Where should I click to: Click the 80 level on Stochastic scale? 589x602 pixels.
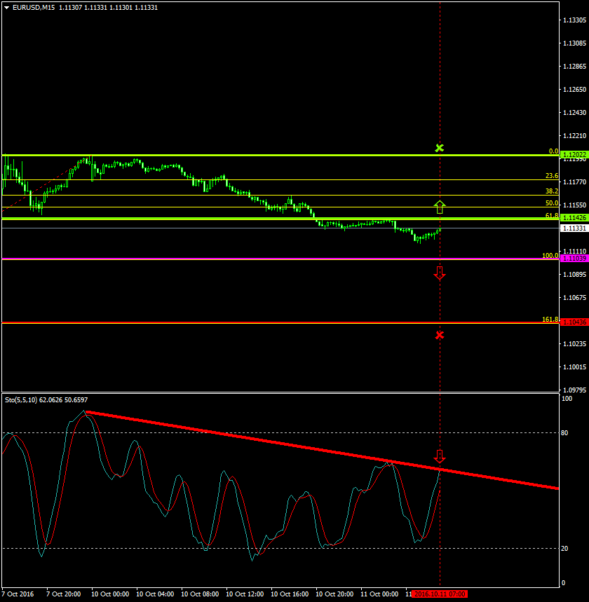coord(567,433)
